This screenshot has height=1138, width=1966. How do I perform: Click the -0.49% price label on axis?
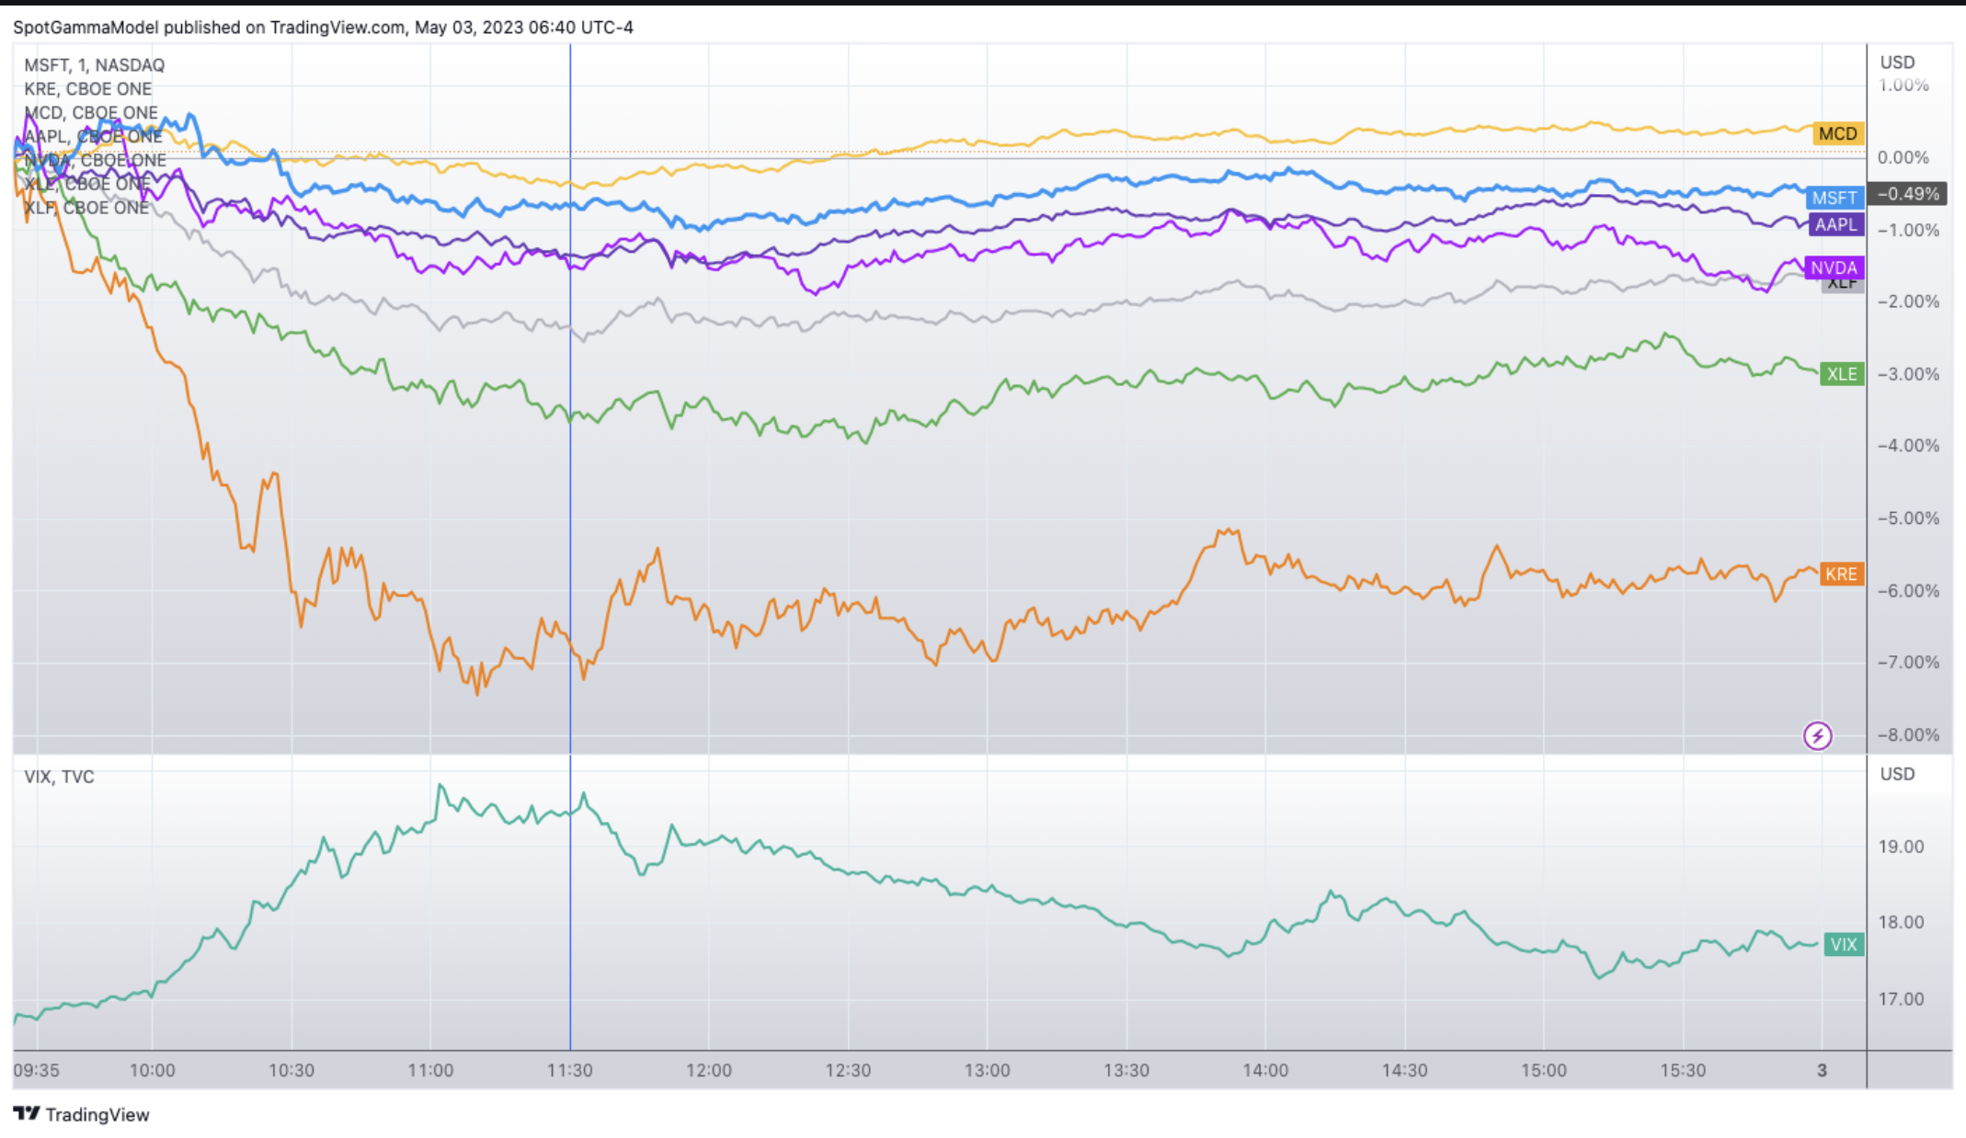(x=1908, y=194)
